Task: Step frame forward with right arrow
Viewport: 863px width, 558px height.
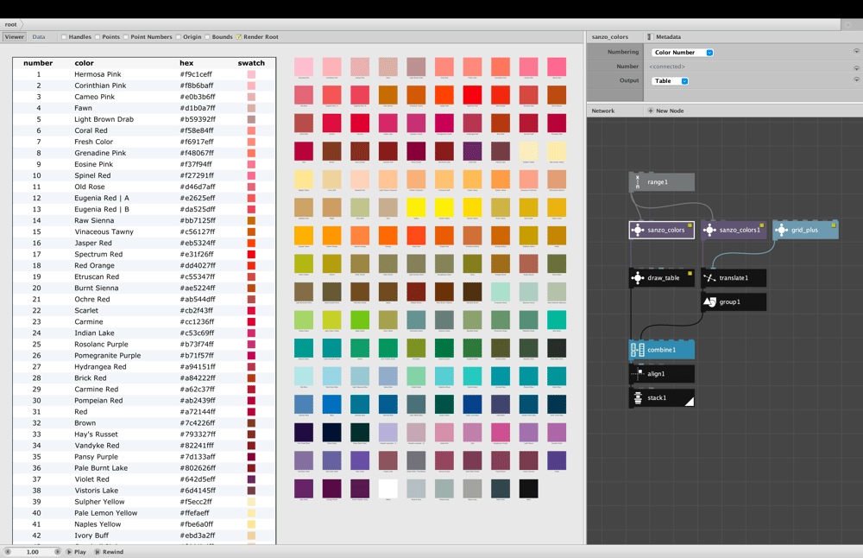Action: [57, 551]
